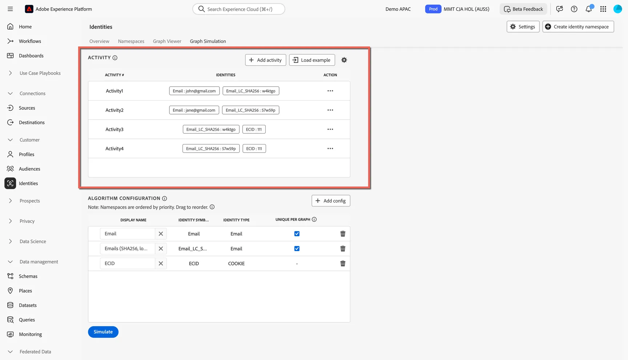This screenshot has width=628, height=360.
Task: Switch to the Overview tab
Action: coord(99,41)
